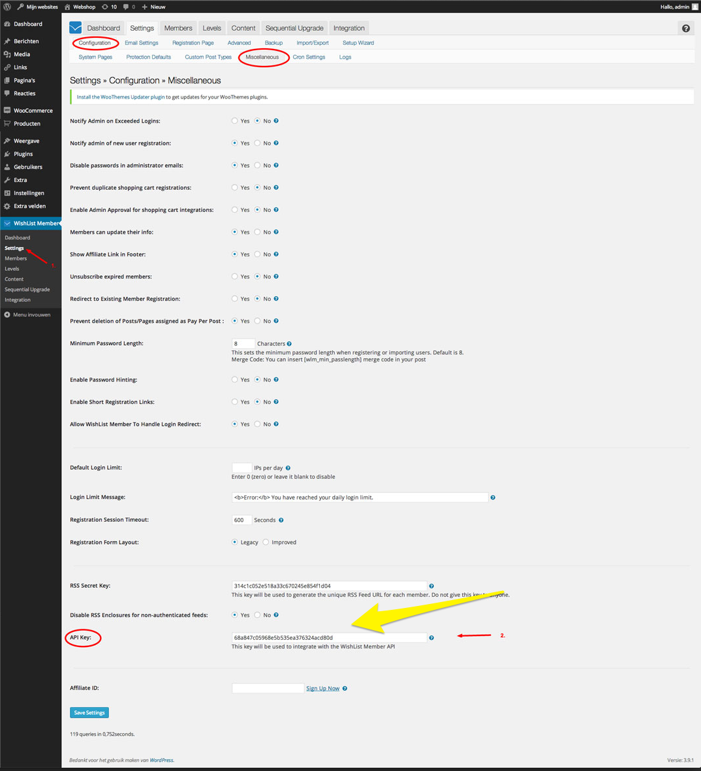The height and width of the screenshot is (771, 701).
Task: Set Members can update their info to No
Action: [257, 232]
